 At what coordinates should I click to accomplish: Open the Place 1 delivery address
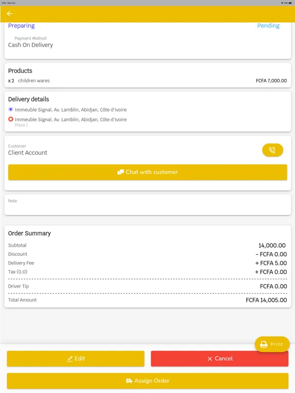point(71,122)
